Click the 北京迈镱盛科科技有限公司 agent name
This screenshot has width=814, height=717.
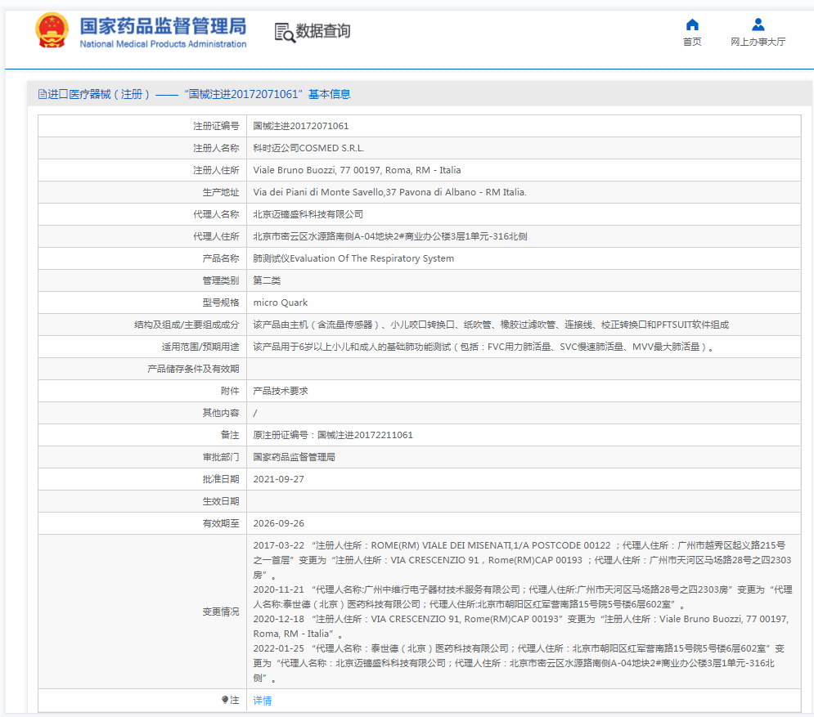coord(308,214)
